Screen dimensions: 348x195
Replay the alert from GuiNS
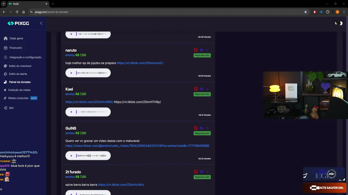[201, 128]
